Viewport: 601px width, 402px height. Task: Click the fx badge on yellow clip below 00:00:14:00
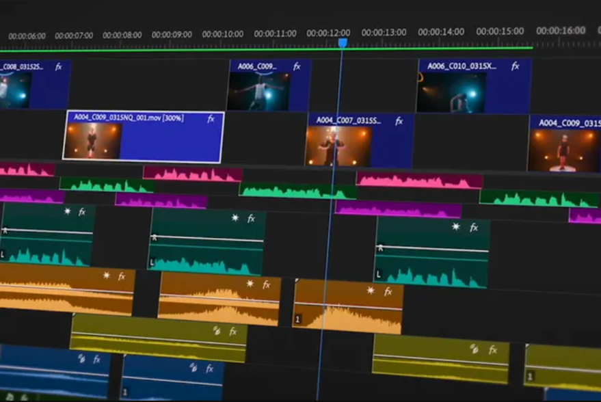[493, 349]
